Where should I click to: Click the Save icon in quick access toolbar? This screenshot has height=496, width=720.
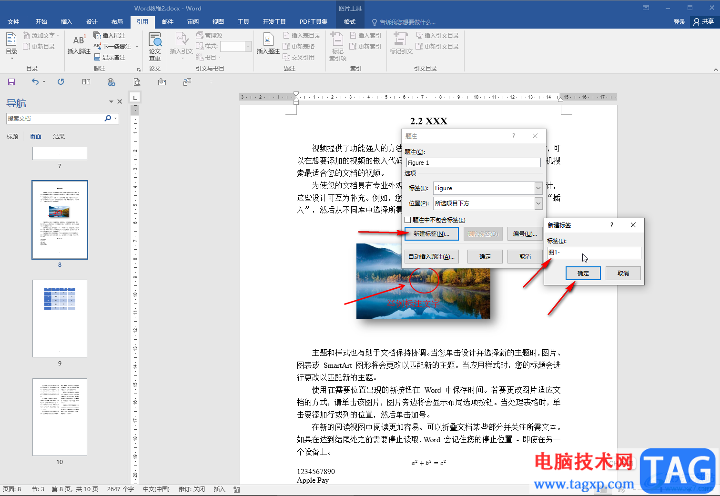point(11,82)
